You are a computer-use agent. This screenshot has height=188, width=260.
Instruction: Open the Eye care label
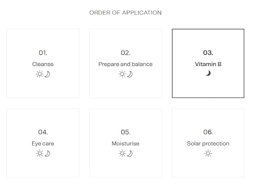coord(43,144)
